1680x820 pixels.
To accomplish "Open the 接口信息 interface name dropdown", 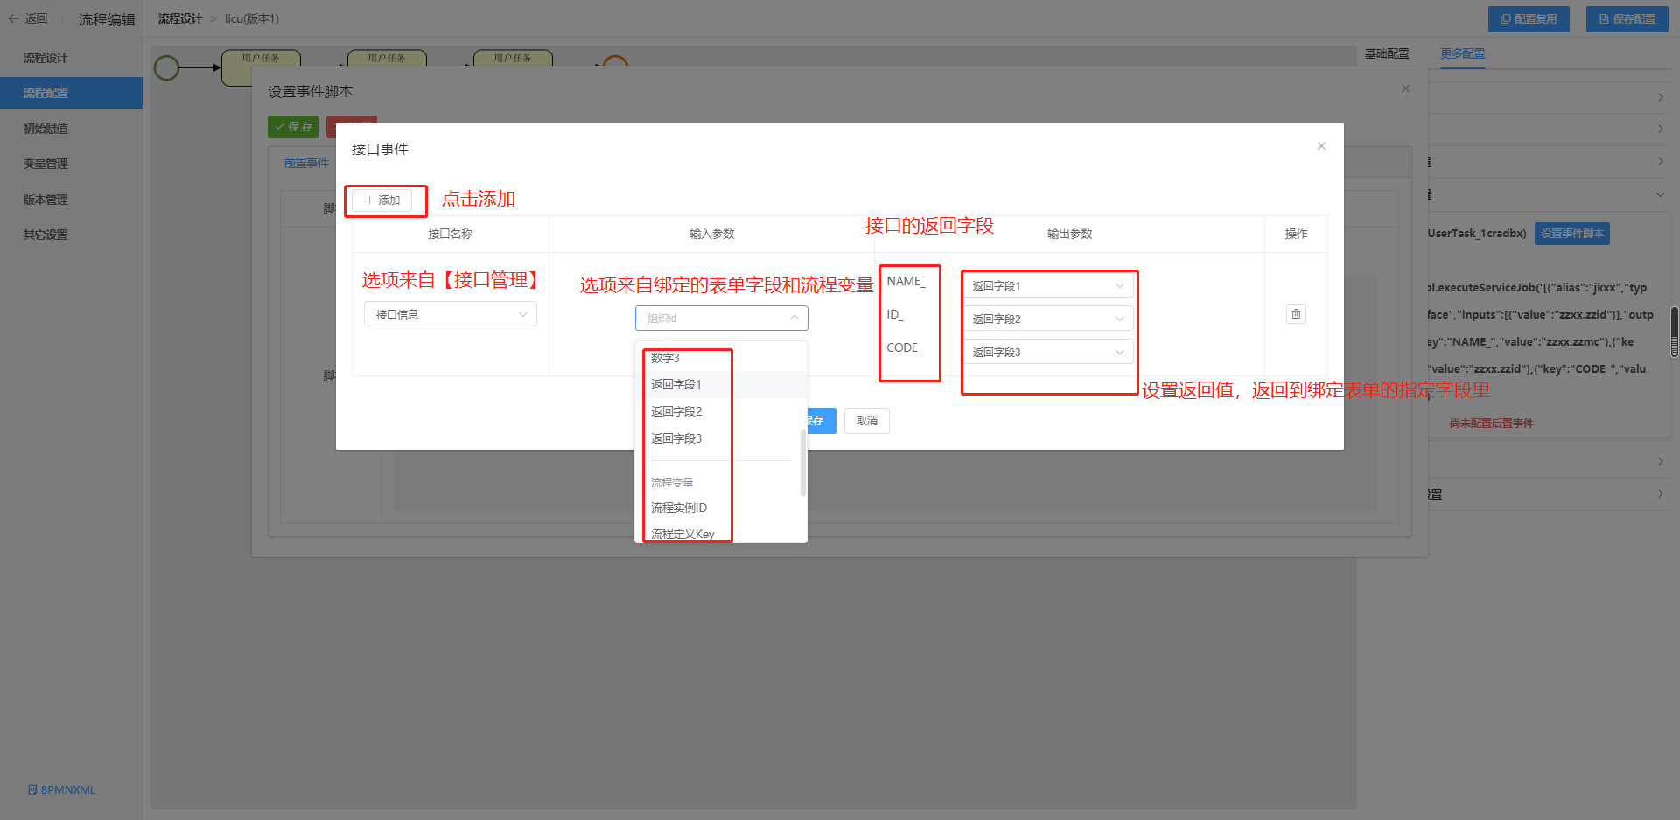I will [x=450, y=314].
